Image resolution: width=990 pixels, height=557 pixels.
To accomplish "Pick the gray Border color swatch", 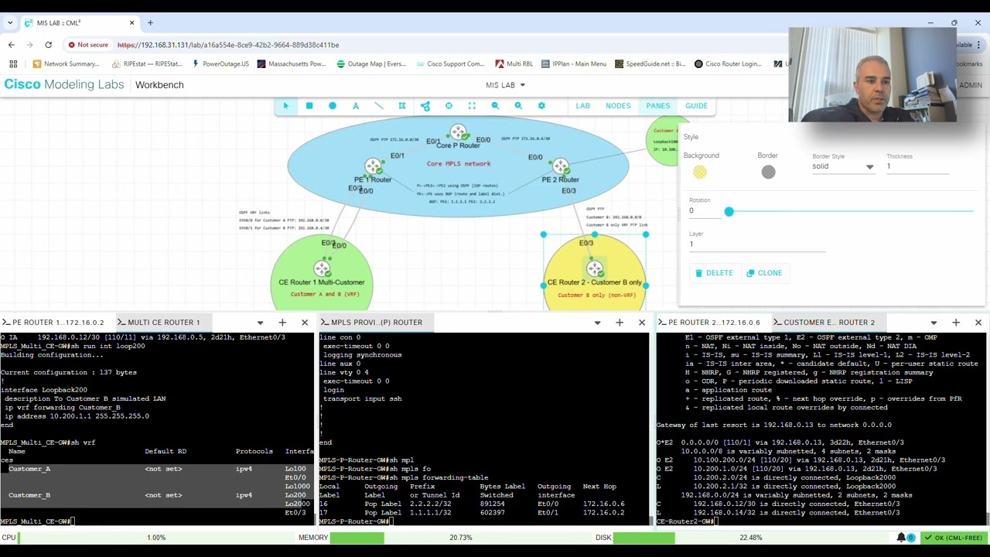I will coord(768,173).
